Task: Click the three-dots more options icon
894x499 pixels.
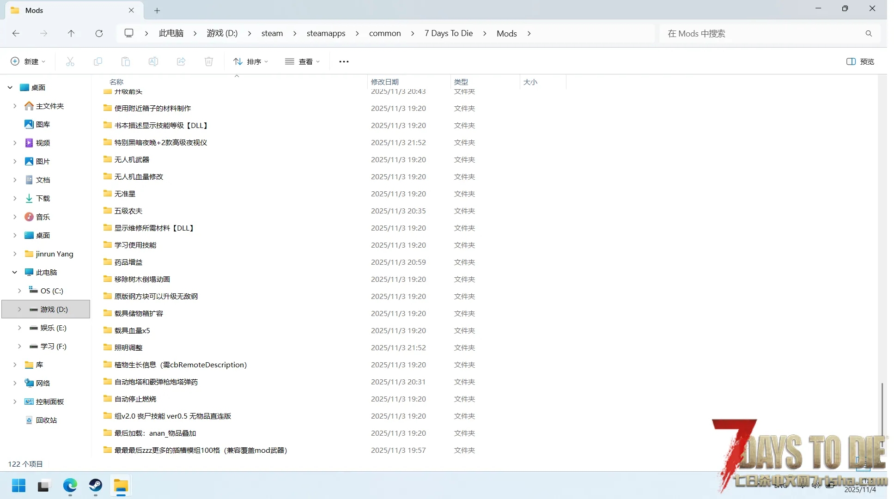Action: [344, 61]
